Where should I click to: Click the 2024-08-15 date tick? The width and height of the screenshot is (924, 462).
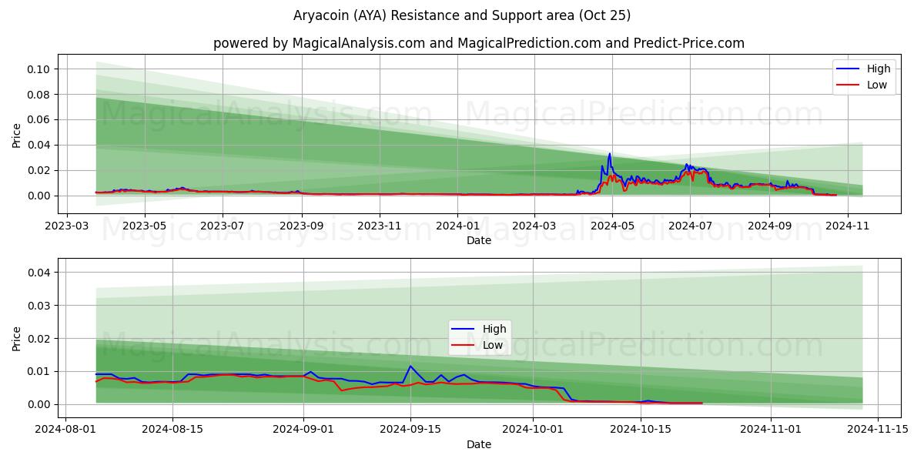point(172,430)
